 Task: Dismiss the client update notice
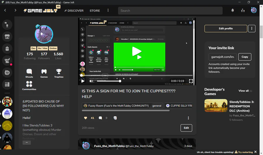coord(255,152)
